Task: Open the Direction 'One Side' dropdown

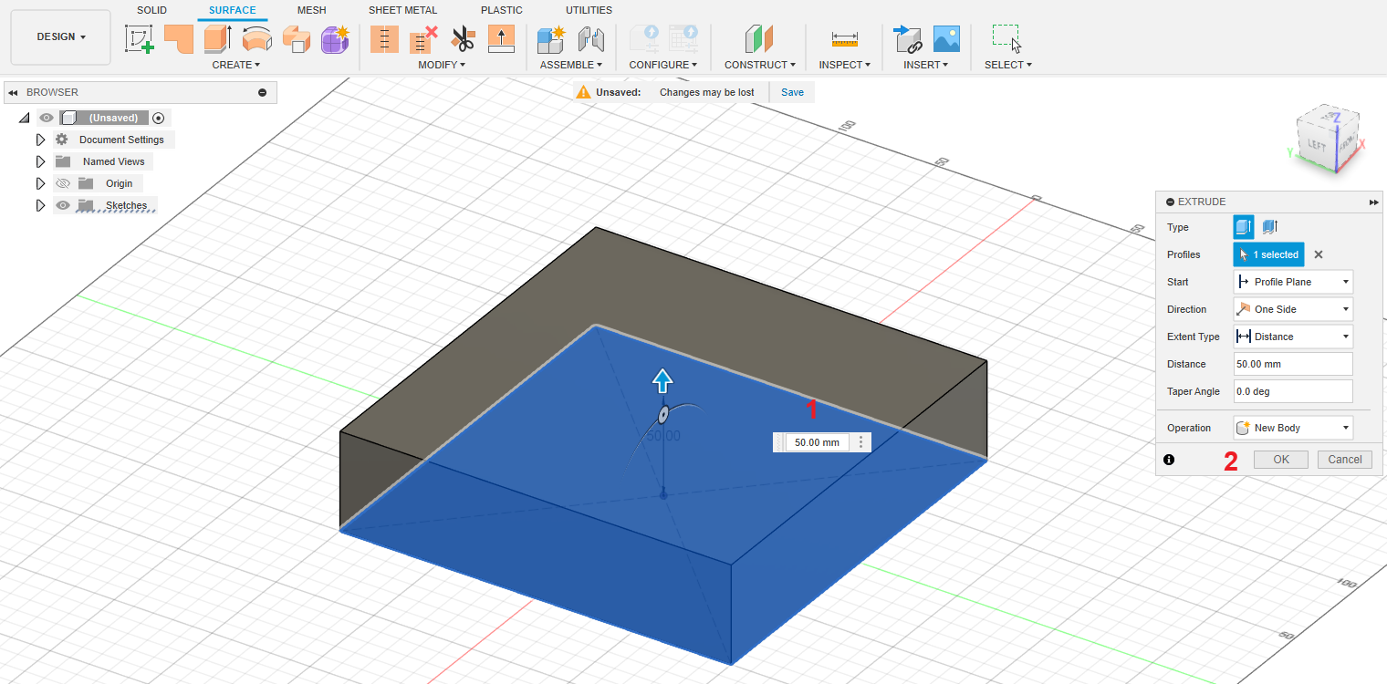Action: (x=1293, y=309)
